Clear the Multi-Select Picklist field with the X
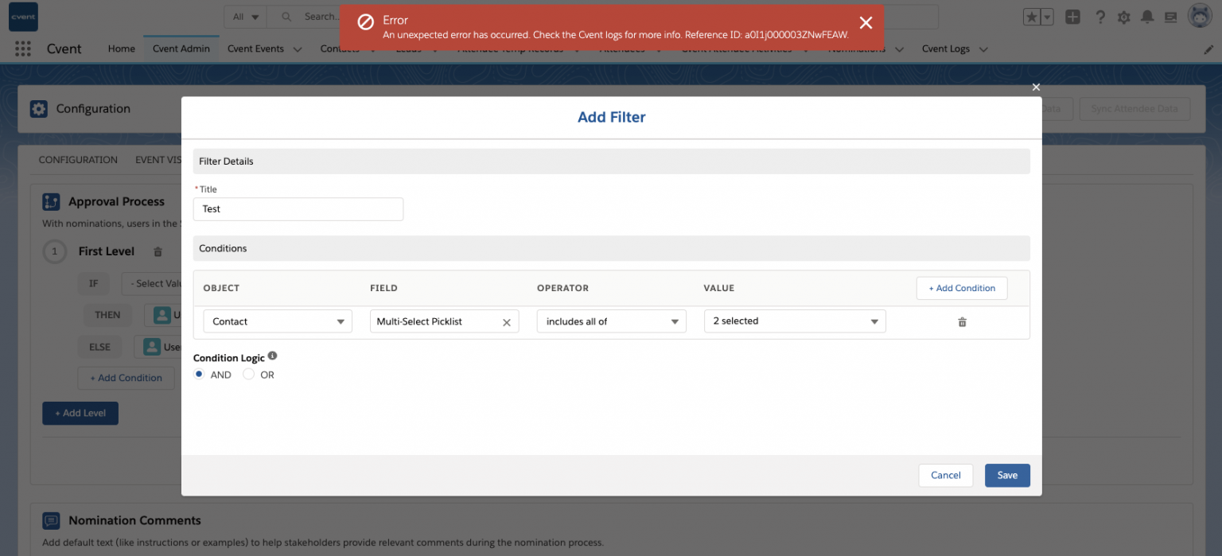The image size is (1222, 556). pyautogui.click(x=507, y=321)
